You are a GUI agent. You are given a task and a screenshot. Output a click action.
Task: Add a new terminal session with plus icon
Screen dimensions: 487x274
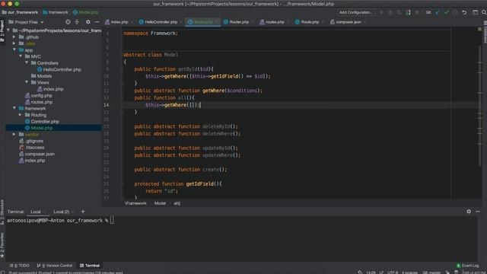tap(83, 212)
